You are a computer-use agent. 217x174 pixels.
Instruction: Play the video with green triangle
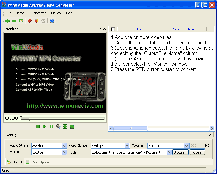tap(45, 126)
